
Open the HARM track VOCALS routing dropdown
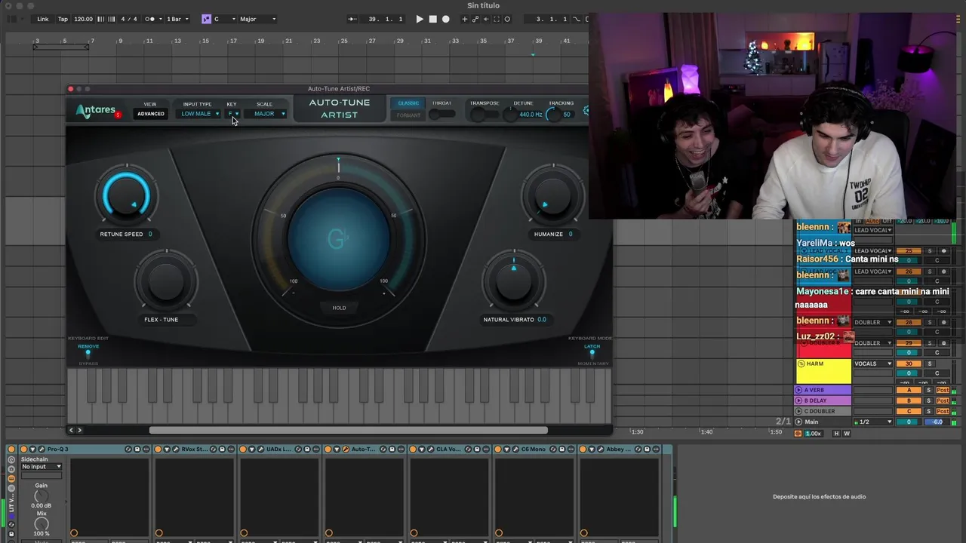873,364
